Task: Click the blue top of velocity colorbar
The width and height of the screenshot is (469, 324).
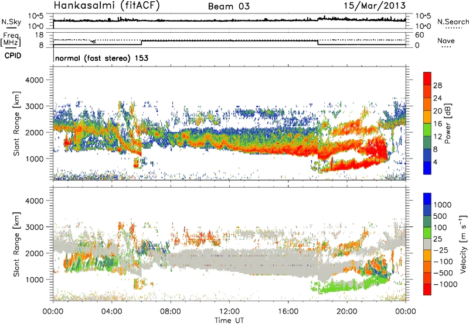Action: (427, 199)
